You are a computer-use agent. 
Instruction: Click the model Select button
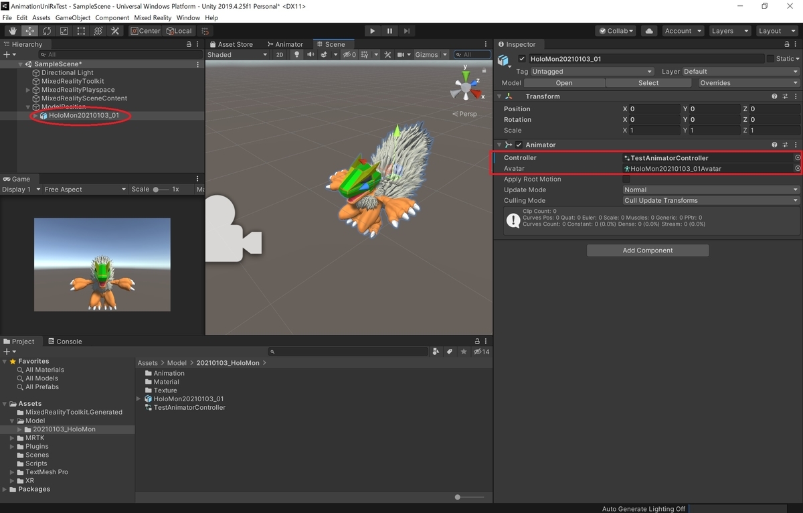coord(648,83)
